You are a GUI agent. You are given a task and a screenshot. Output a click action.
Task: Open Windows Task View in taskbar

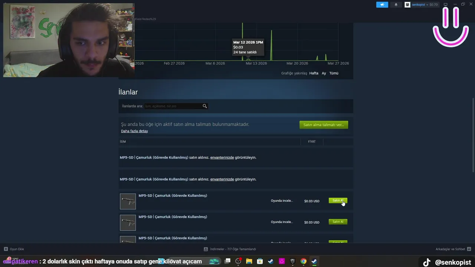(x=227, y=261)
